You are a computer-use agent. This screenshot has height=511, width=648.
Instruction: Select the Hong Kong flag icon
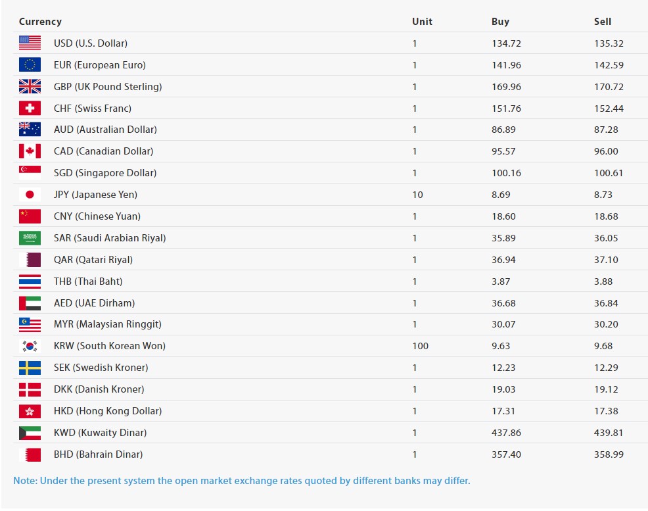click(30, 411)
